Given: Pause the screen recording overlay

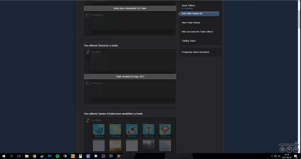Looking at the screenshot, I should click(289, 149).
